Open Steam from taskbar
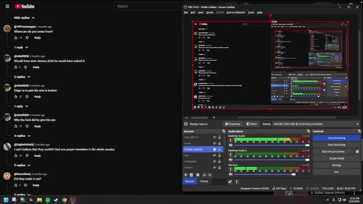 click(56, 200)
